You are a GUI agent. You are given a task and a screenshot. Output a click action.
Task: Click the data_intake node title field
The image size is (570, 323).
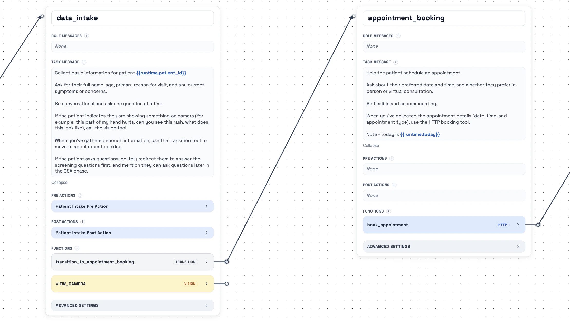coord(132,18)
